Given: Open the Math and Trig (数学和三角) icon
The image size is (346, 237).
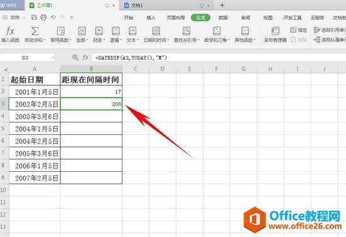Looking at the screenshot, I should 217,31.
